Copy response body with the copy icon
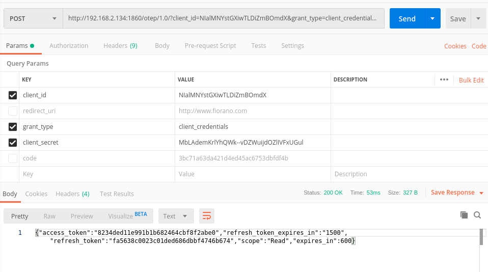 click(x=464, y=215)
